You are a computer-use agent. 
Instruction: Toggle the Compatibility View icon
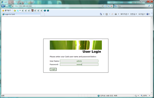point(105,6)
